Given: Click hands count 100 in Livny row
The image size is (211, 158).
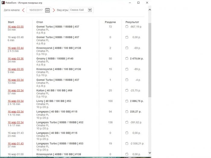Looking at the screenshot, I should pyautogui.click(x=110, y=101).
